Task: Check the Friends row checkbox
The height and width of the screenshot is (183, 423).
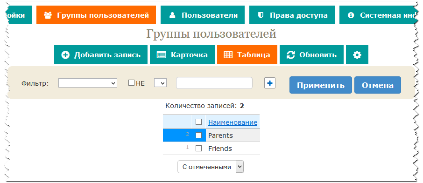Action: pos(198,148)
